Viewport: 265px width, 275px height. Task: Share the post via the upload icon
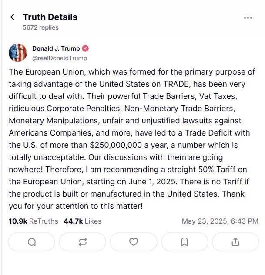(x=235, y=242)
